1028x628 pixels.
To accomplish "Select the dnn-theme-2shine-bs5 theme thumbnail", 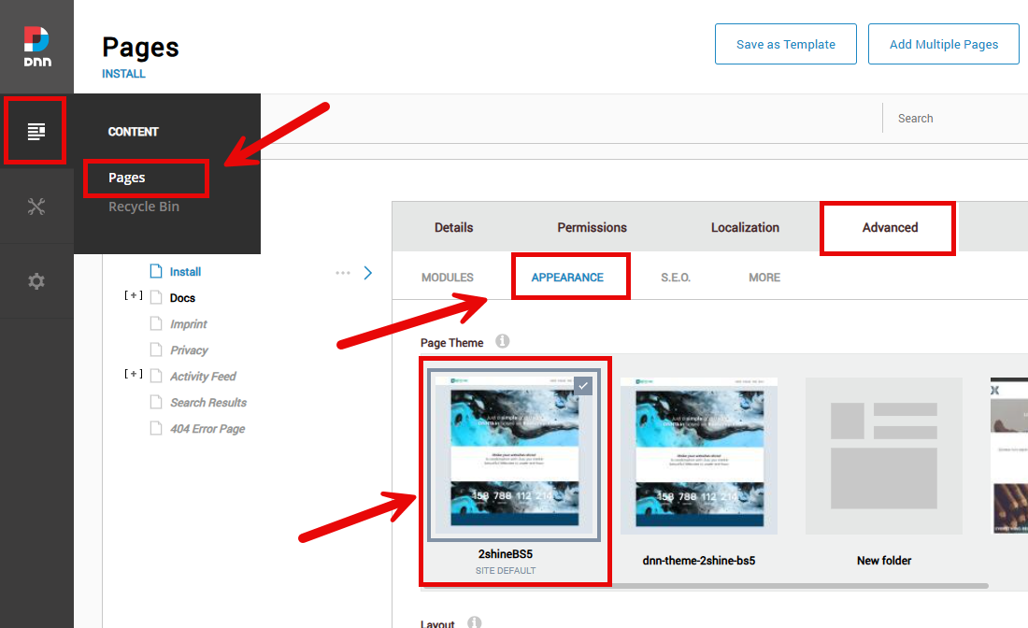I will [698, 456].
